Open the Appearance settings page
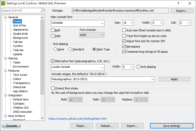 [x=21, y=30]
